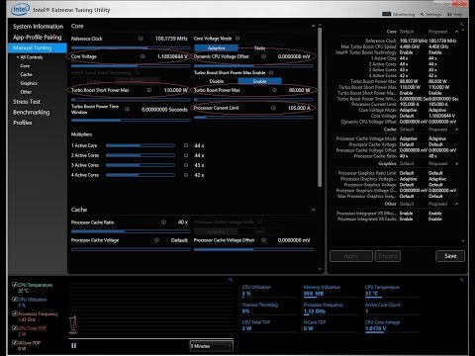Open Stress Test section
475x356 pixels.
[27, 102]
